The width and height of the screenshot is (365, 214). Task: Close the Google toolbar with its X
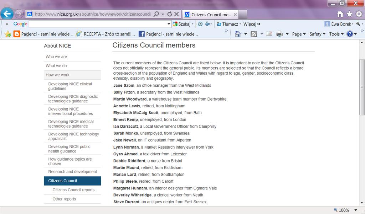[x=7, y=24]
